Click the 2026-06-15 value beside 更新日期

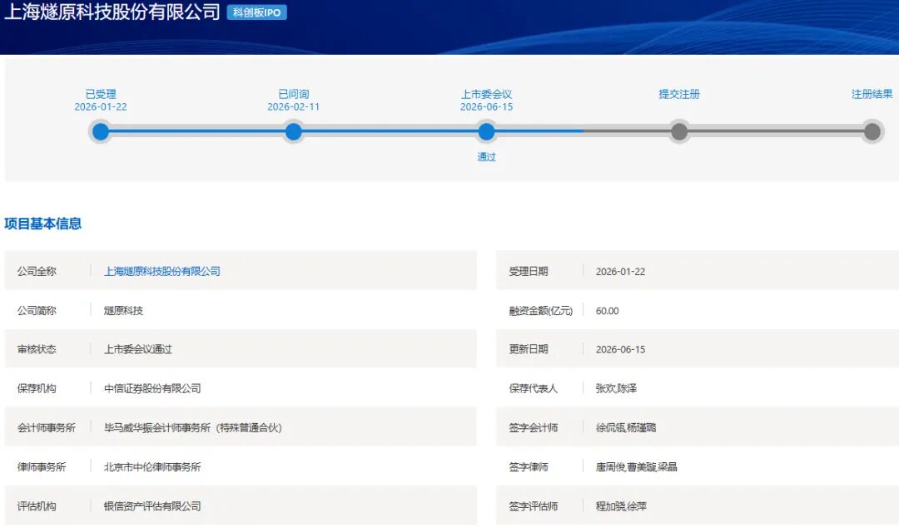pos(620,349)
